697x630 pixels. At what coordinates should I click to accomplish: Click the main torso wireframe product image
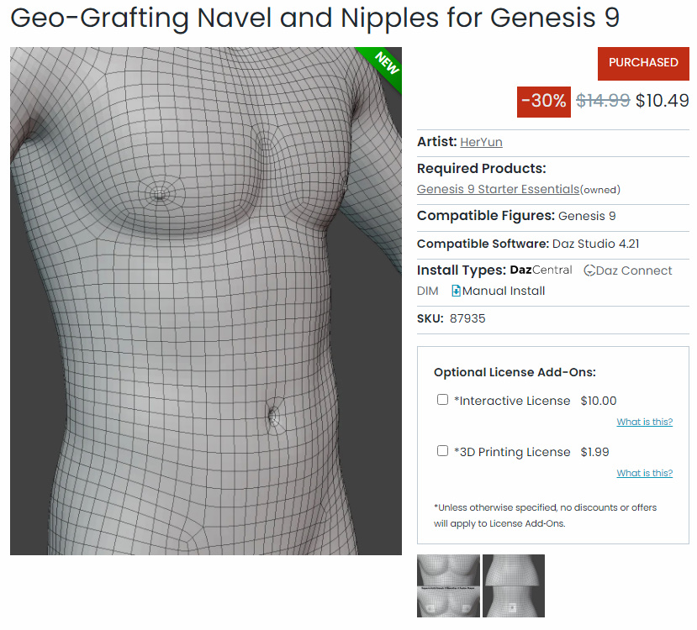(206, 301)
